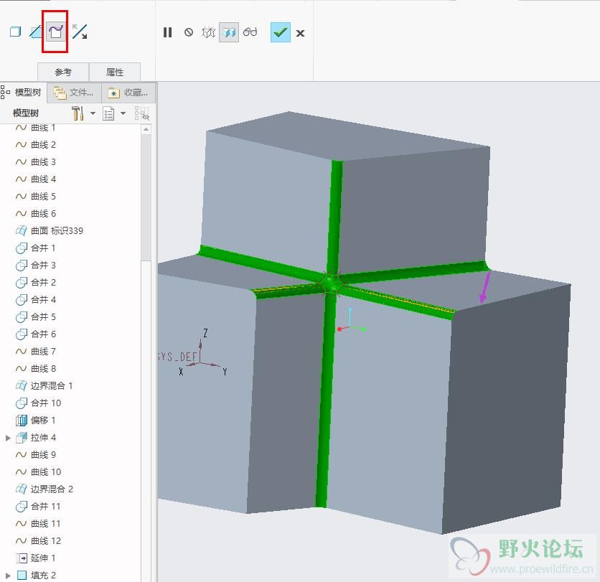The width and height of the screenshot is (600, 582).
Task: Click the model tree scroll-up arrow
Action: [146, 129]
